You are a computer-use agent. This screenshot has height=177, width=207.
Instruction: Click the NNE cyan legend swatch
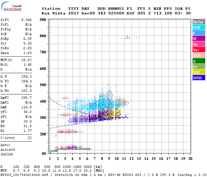pyautogui.click(x=198, y=27)
